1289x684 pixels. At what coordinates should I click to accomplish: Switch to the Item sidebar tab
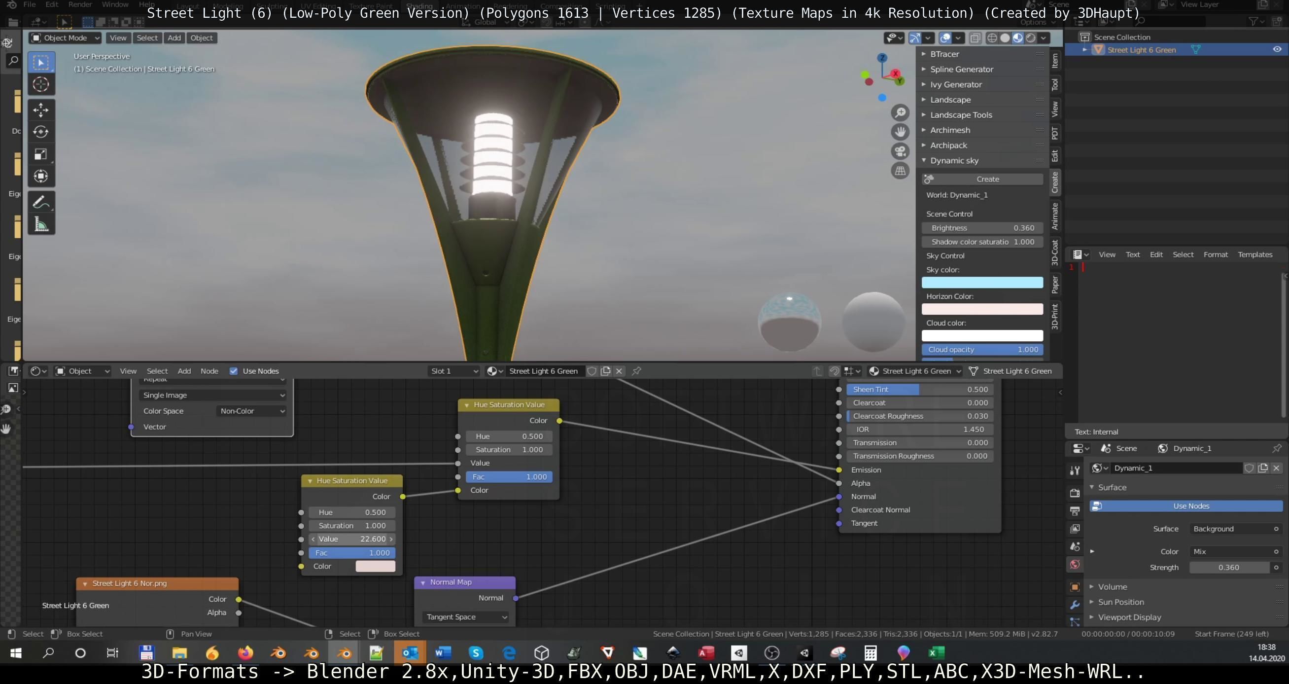(x=1055, y=61)
